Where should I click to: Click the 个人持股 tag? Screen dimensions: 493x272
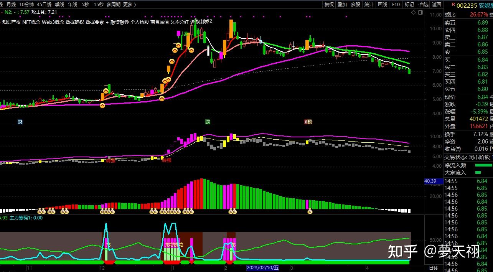tap(140, 22)
